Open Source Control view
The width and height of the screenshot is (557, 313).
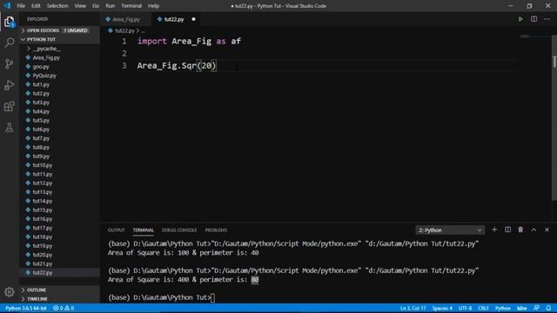click(x=10, y=63)
